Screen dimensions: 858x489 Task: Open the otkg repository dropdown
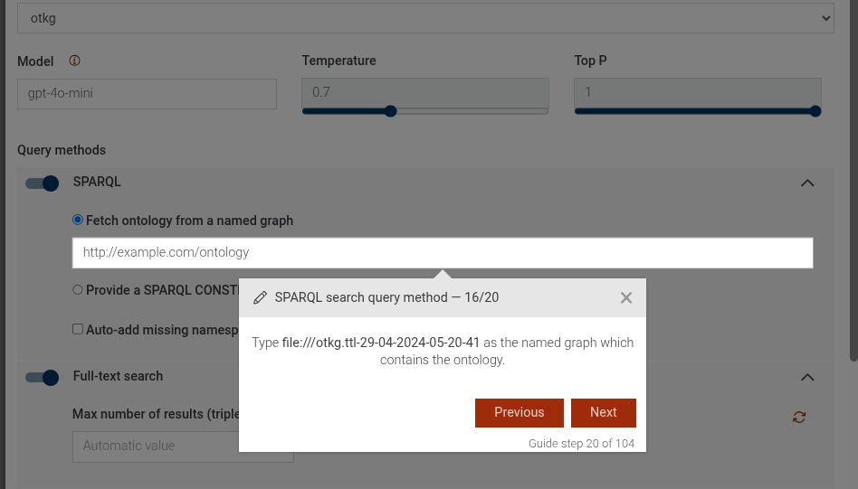tap(425, 18)
